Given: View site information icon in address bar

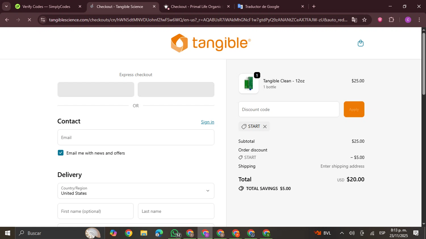Looking at the screenshot, I should point(43,20).
